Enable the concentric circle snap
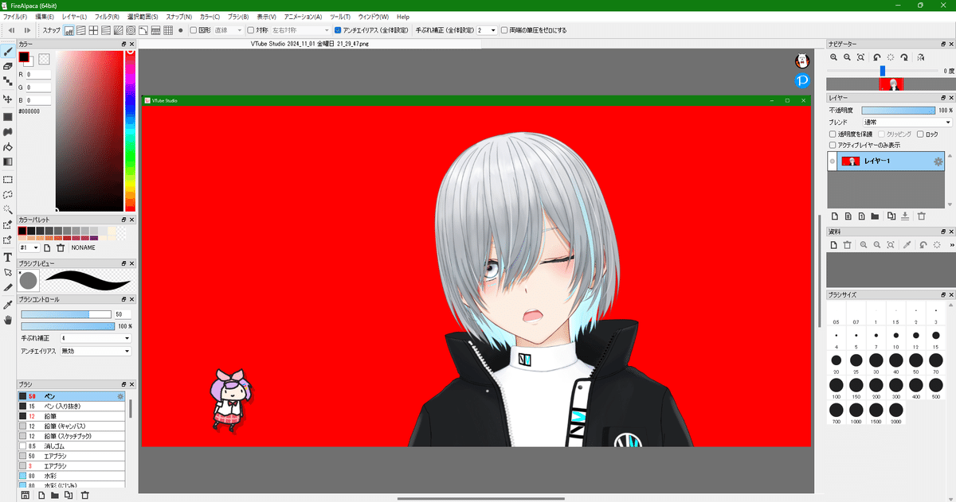This screenshot has height=502, width=956. click(131, 30)
